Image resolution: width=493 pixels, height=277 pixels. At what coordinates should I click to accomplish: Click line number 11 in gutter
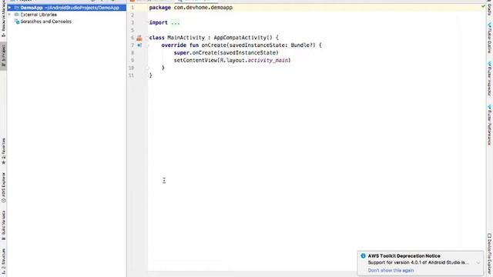click(x=131, y=75)
